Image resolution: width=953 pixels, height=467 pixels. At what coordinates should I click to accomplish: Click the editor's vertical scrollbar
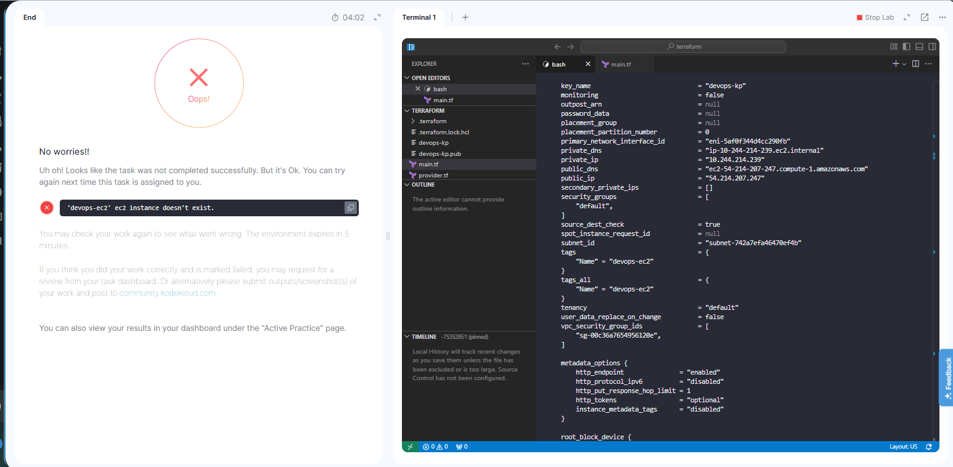(x=935, y=246)
